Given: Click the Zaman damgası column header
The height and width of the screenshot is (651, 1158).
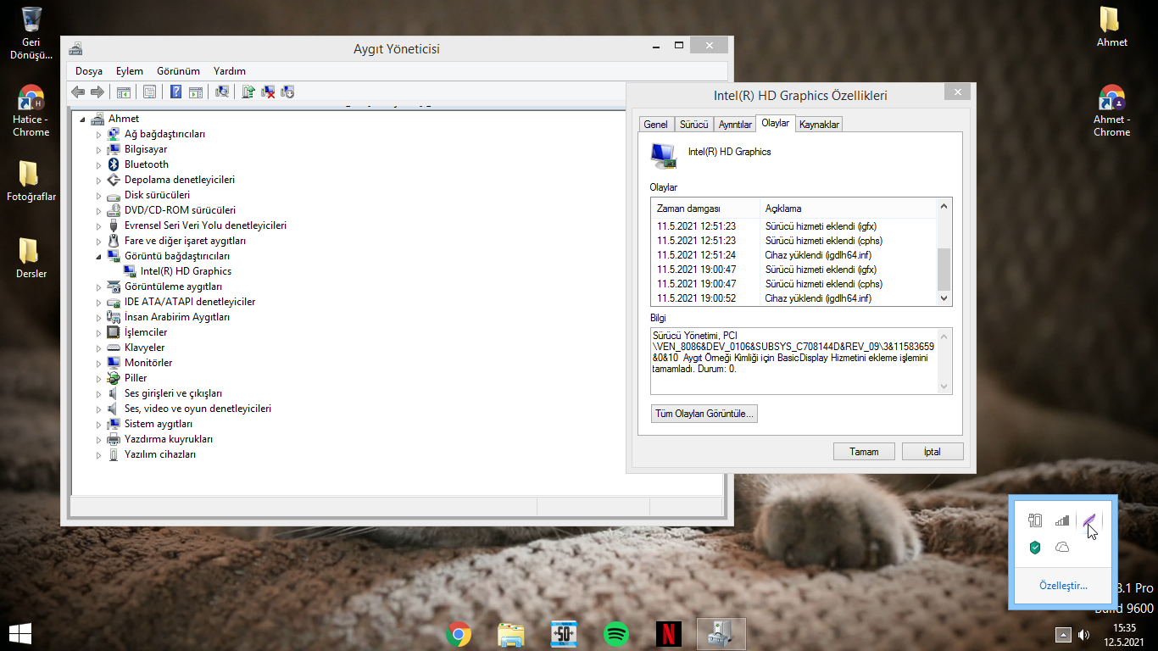Looking at the screenshot, I should (x=706, y=209).
